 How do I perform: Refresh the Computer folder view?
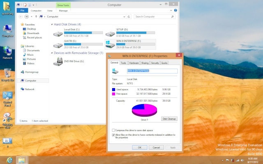(129, 16)
